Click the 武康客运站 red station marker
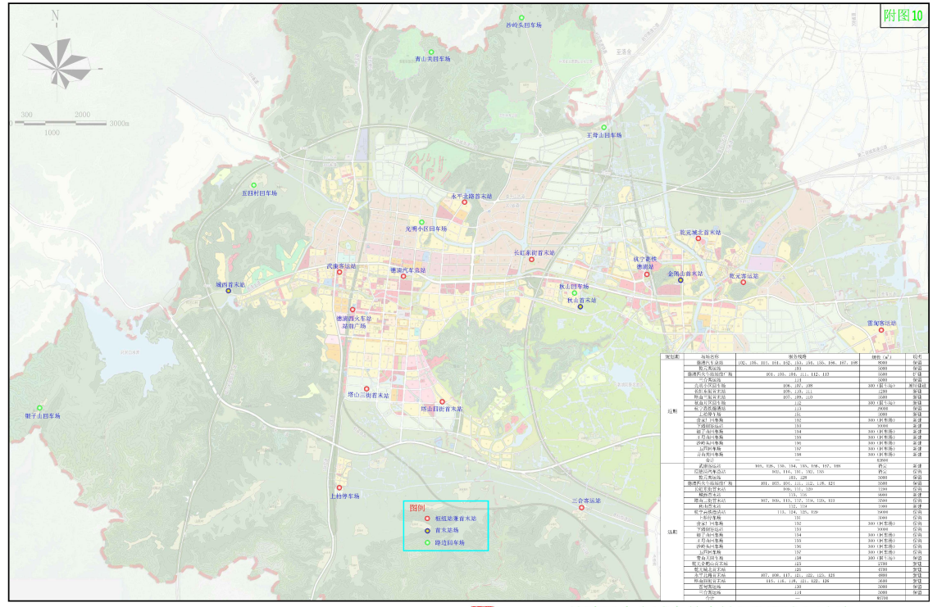Image resolution: width=951 pixels, height=607 pixels. click(x=339, y=272)
